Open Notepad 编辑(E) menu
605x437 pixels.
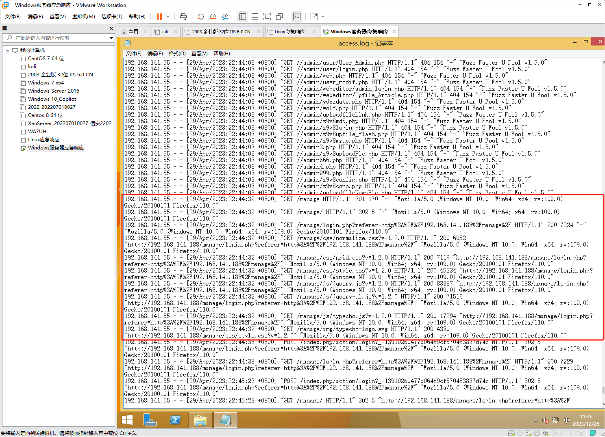coord(155,54)
